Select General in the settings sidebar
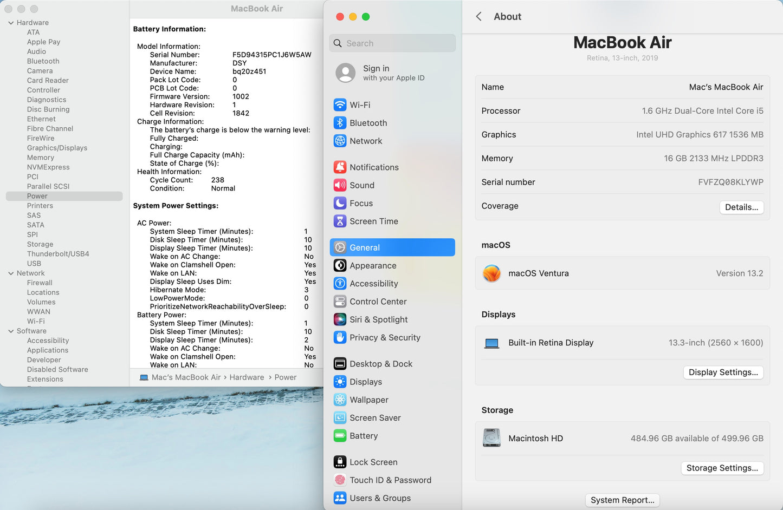The height and width of the screenshot is (510, 783). (x=365, y=247)
